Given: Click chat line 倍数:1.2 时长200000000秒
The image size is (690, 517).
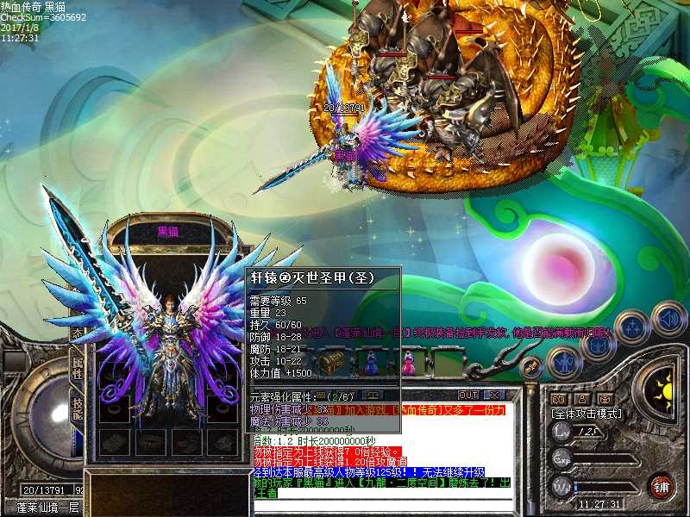Looking at the screenshot, I should click(x=315, y=441).
